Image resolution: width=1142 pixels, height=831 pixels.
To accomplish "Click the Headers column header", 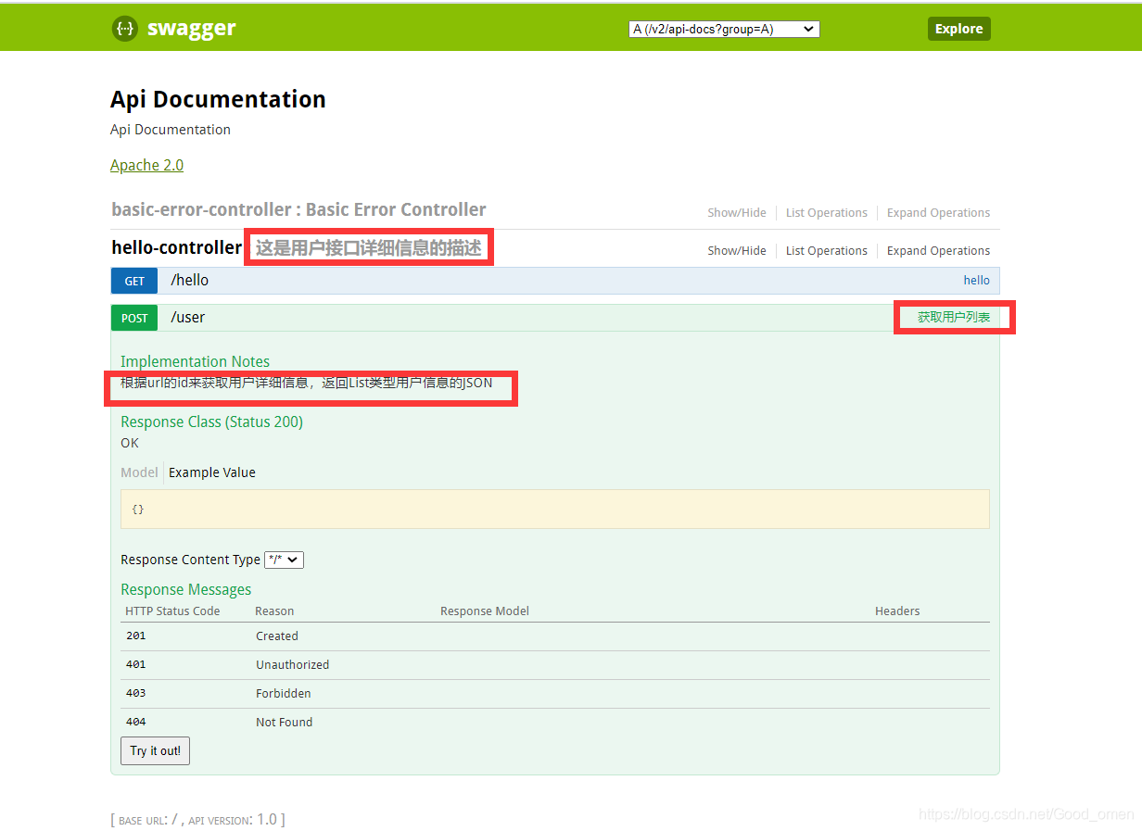I will (x=897, y=611).
